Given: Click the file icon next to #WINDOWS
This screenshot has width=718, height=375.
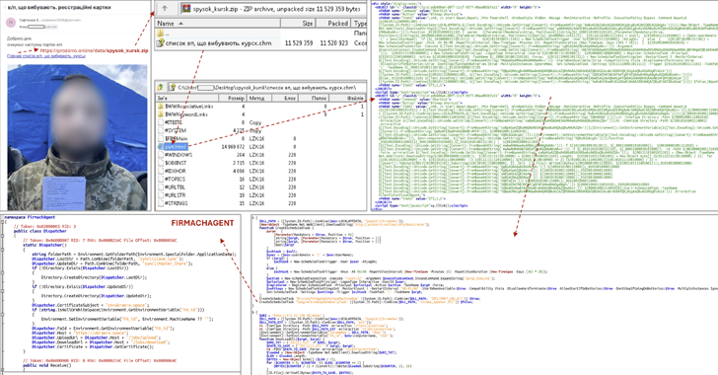Looking at the screenshot, I should point(161,155).
